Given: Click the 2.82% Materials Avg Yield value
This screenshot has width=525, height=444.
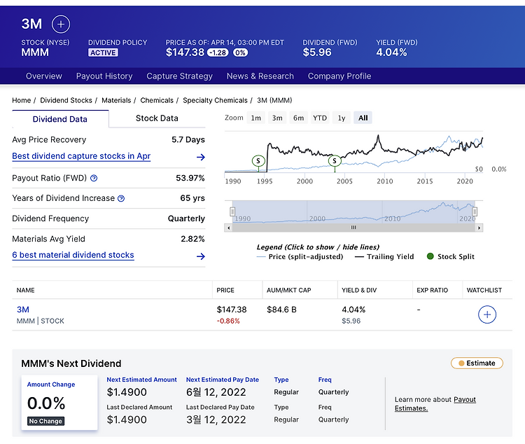Looking at the screenshot, I should coord(192,239).
